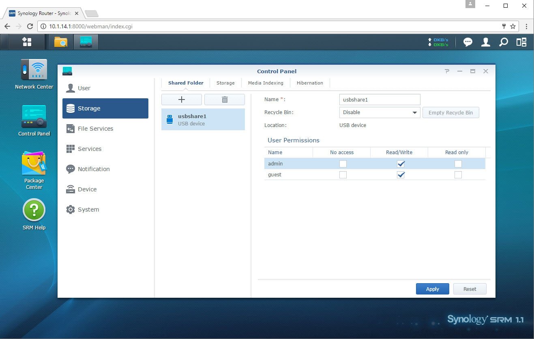Click the Name column header

pyautogui.click(x=288, y=153)
